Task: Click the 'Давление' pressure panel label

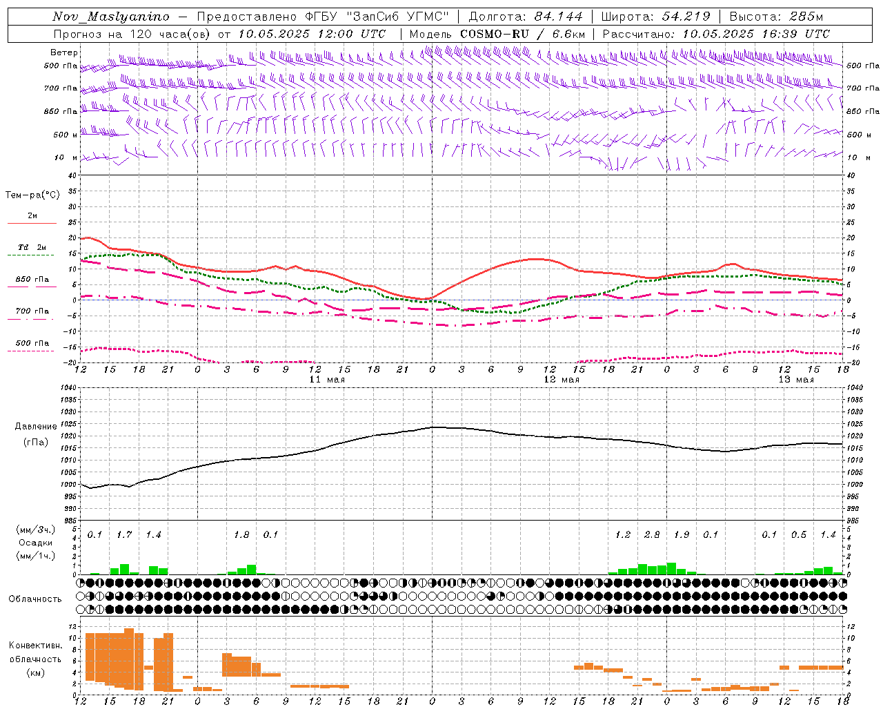Action: (36, 427)
